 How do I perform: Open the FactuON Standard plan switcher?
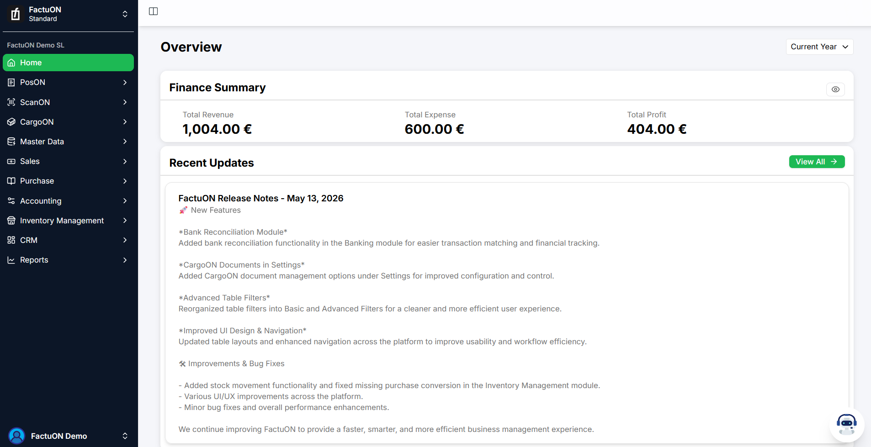[68, 14]
